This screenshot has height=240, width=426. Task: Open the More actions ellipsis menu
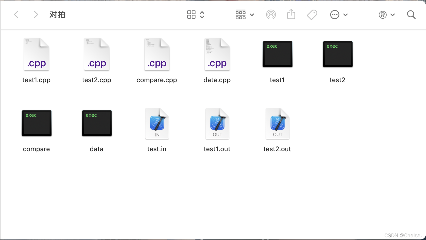tap(339, 15)
